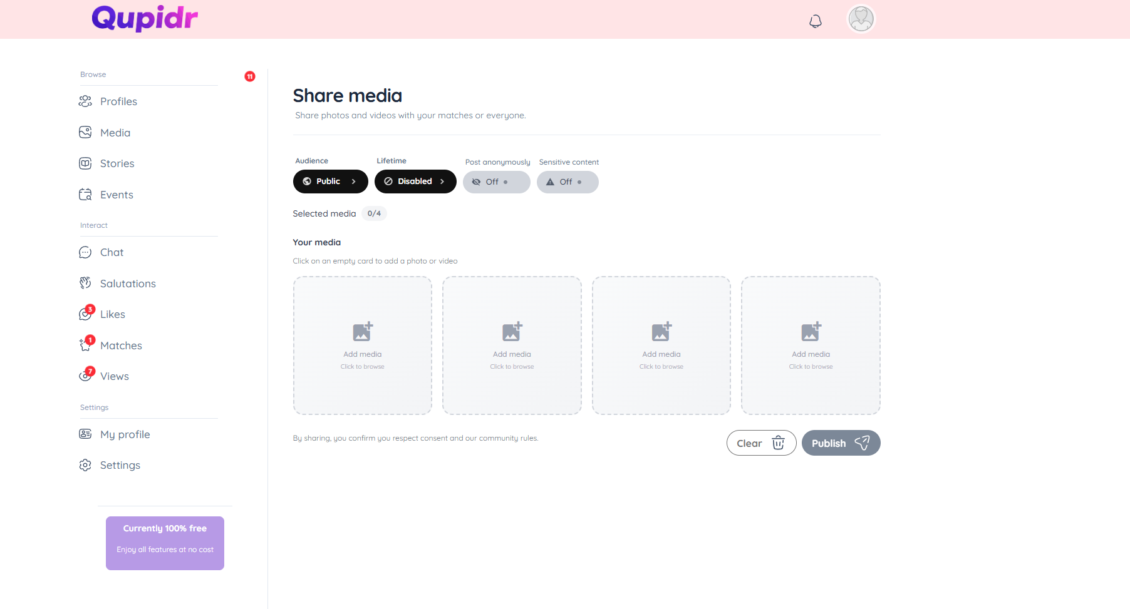Enable the Sensitive content toggle

[x=567, y=182]
